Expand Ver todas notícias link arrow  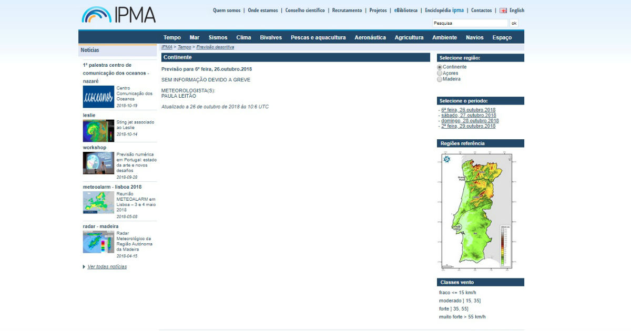(x=84, y=267)
